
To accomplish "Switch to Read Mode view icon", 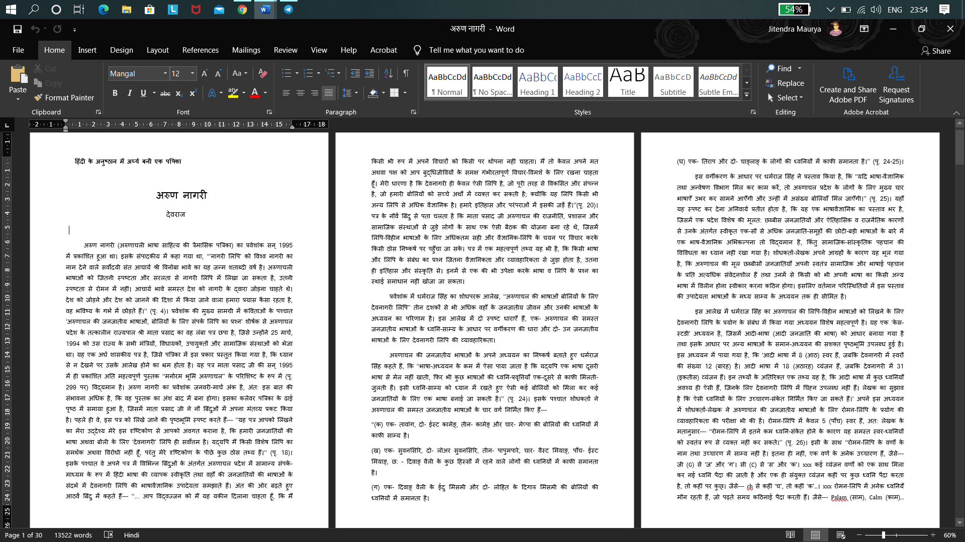I will click(x=790, y=535).
